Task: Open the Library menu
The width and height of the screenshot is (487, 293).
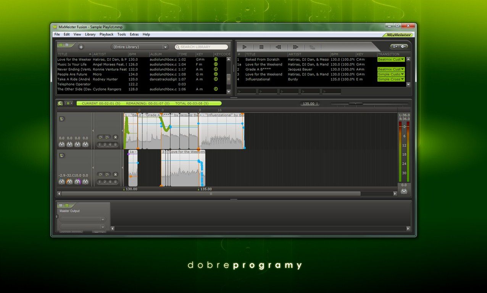Action: (x=90, y=34)
